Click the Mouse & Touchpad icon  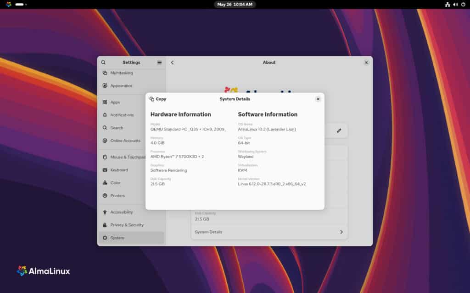(105, 157)
